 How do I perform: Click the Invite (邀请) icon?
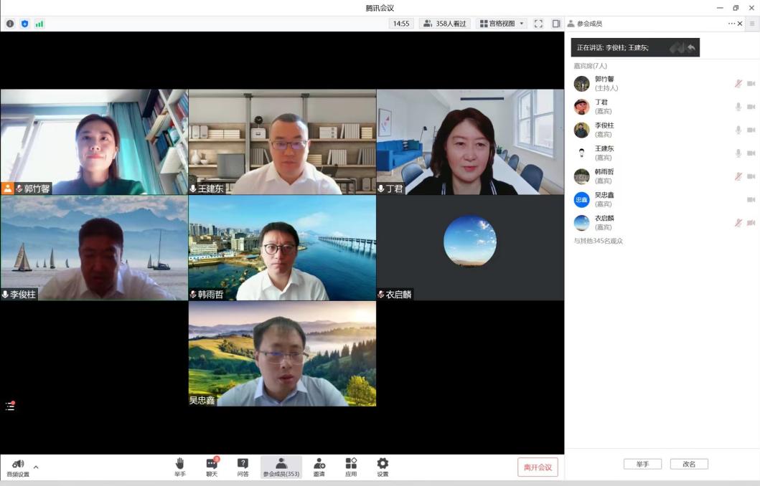pyautogui.click(x=319, y=467)
